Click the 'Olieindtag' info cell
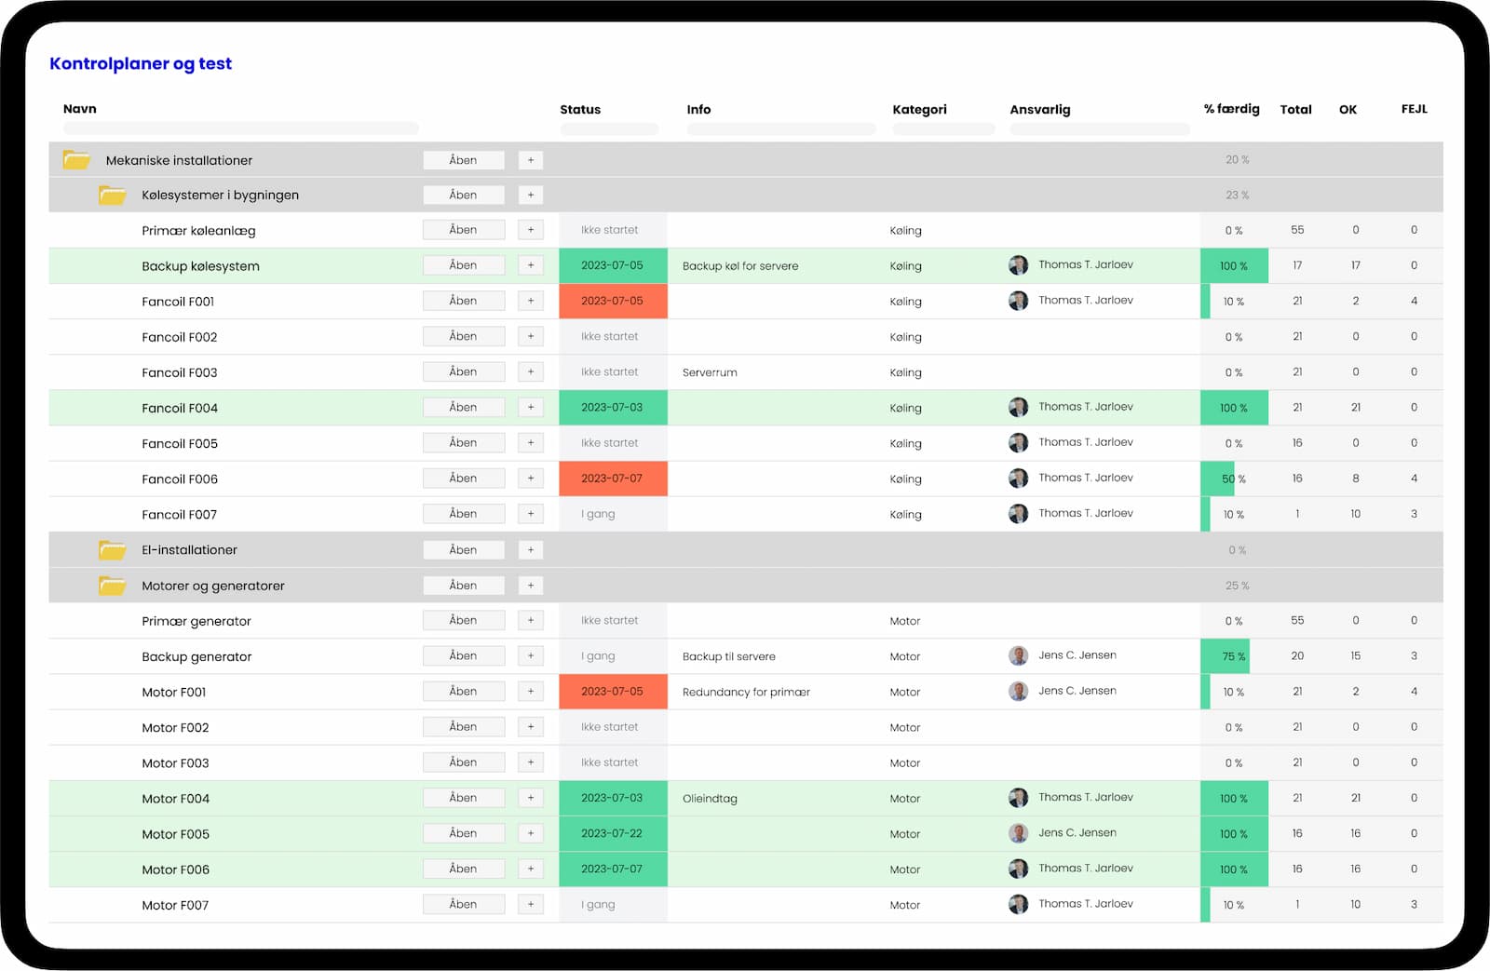The height and width of the screenshot is (971, 1490). (x=710, y=799)
